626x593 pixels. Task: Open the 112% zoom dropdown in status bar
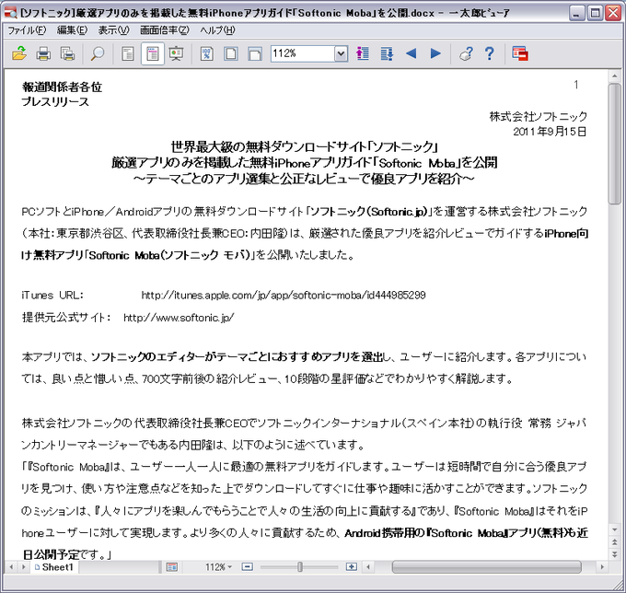coord(218,567)
